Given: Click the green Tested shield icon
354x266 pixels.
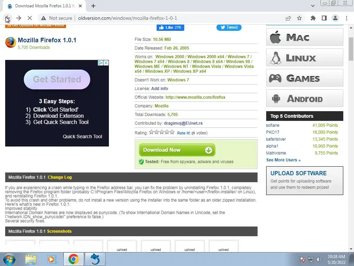Looking at the screenshot, I should point(141,161).
